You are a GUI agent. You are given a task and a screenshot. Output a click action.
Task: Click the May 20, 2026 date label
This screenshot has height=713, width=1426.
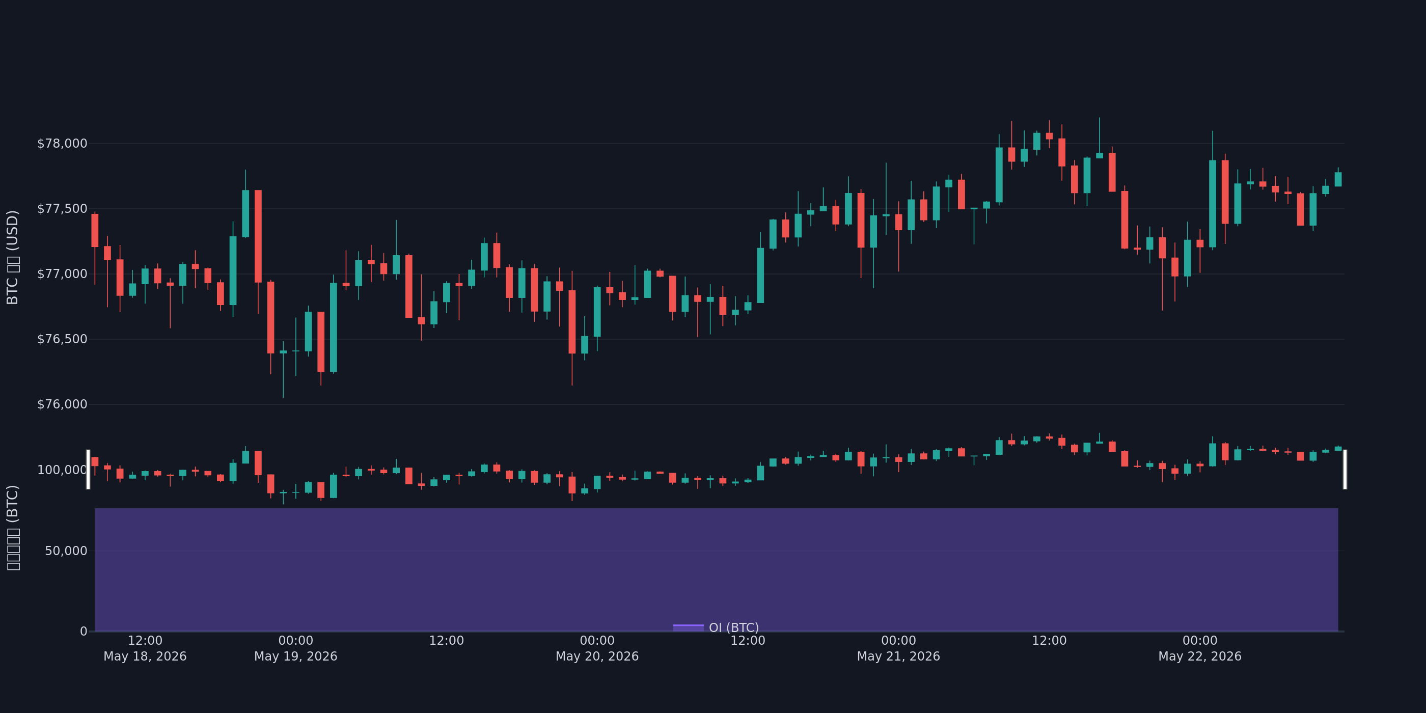pyautogui.click(x=597, y=656)
